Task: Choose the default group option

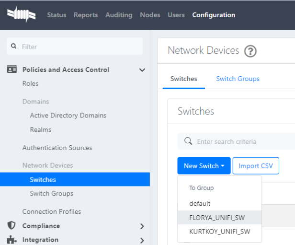Action: coord(200,203)
